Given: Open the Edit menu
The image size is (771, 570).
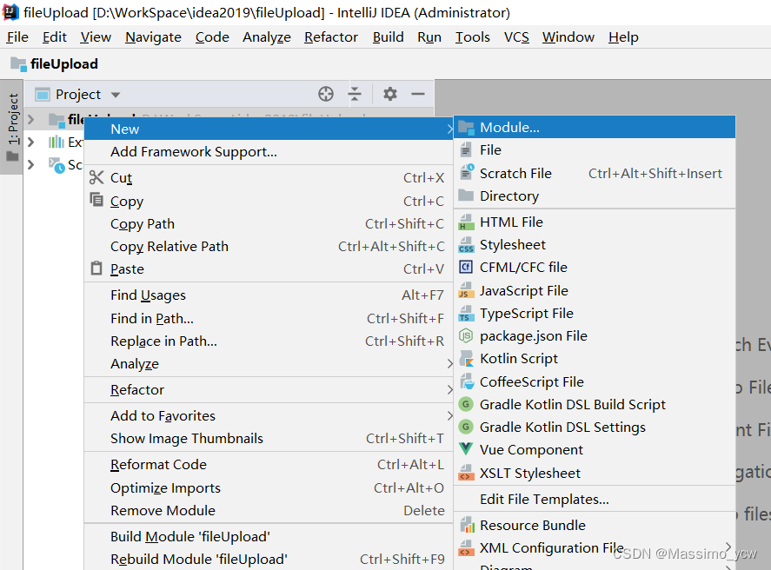Looking at the screenshot, I should click(55, 37).
